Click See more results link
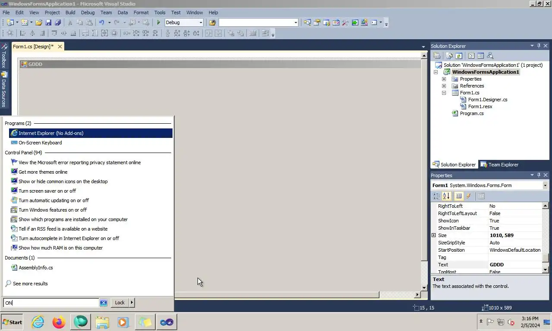 [30, 284]
